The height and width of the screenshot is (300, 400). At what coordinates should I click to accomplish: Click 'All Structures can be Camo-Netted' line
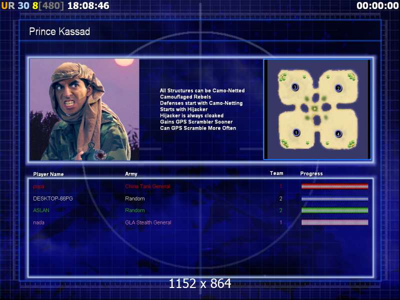coord(202,90)
